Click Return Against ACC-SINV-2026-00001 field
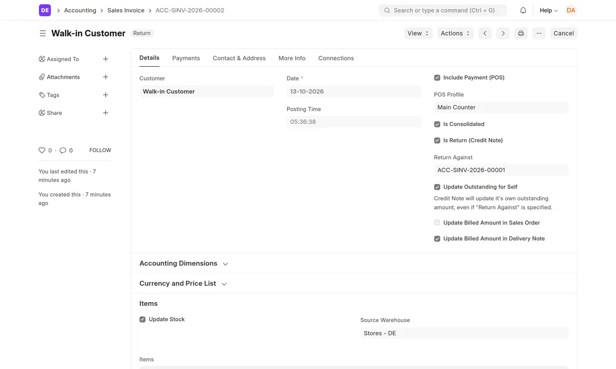The width and height of the screenshot is (616, 369). coord(501,170)
